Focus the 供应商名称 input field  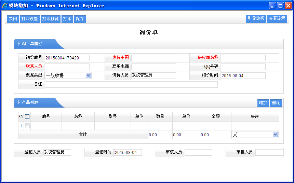coord(243,58)
